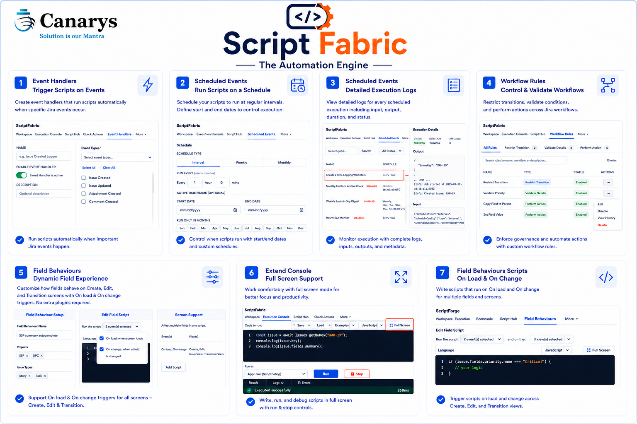Select the Dec month chip
The width and height of the screenshot is (637, 424).
301,228
